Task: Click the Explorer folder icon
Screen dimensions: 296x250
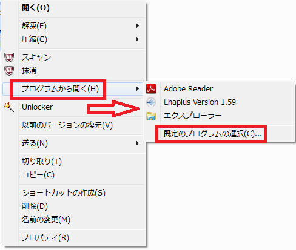Action: [x=151, y=116]
